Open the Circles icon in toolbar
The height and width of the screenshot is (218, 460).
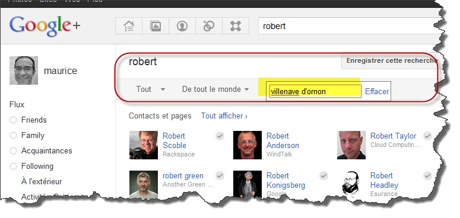coord(209,26)
